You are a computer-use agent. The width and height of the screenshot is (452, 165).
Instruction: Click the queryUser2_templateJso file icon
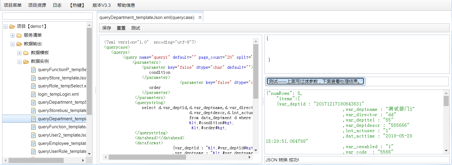[x=33, y=135]
